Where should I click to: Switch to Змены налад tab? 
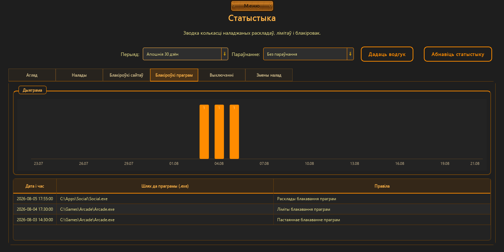269,75
